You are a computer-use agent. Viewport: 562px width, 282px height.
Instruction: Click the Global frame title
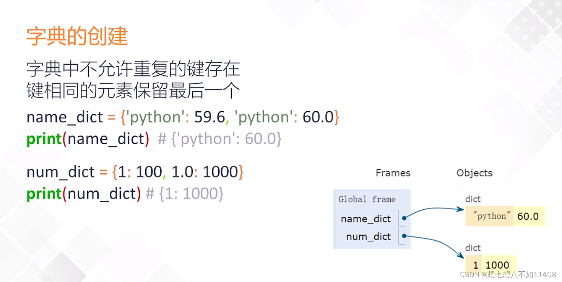tap(367, 199)
